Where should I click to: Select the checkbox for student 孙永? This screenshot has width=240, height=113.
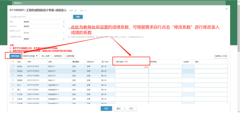[x=13, y=85]
